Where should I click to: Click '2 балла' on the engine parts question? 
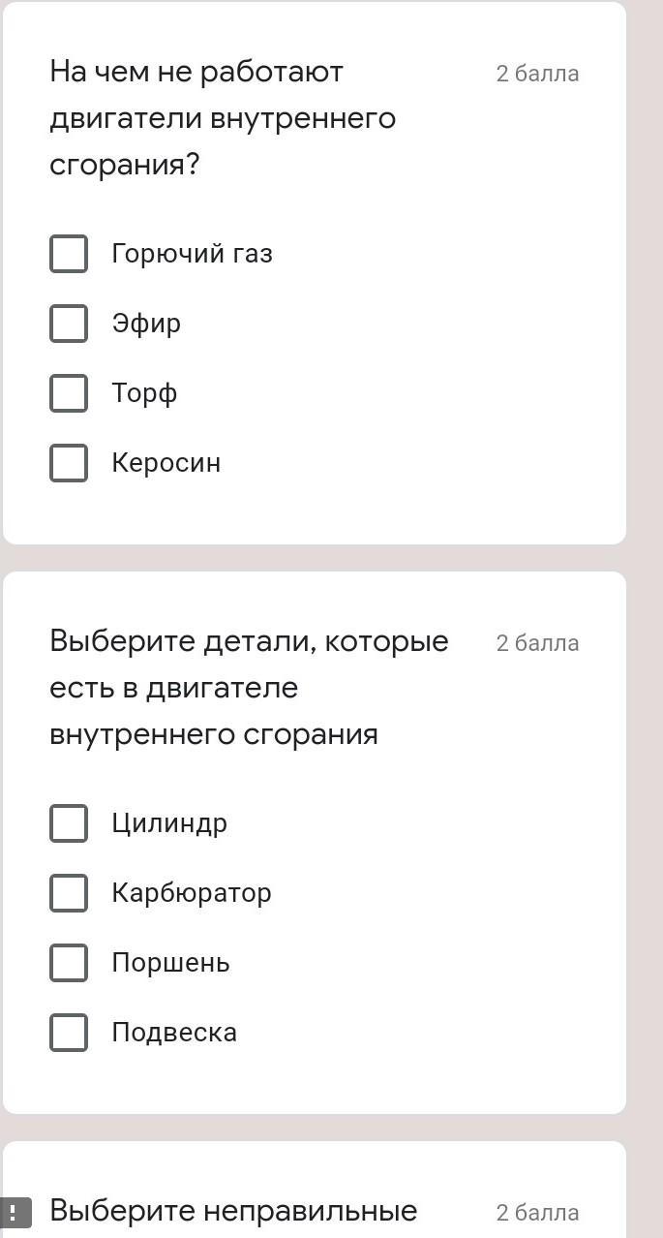pos(537,643)
